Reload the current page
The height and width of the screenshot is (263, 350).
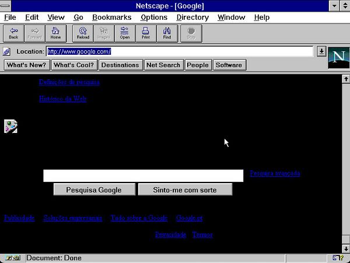83,33
